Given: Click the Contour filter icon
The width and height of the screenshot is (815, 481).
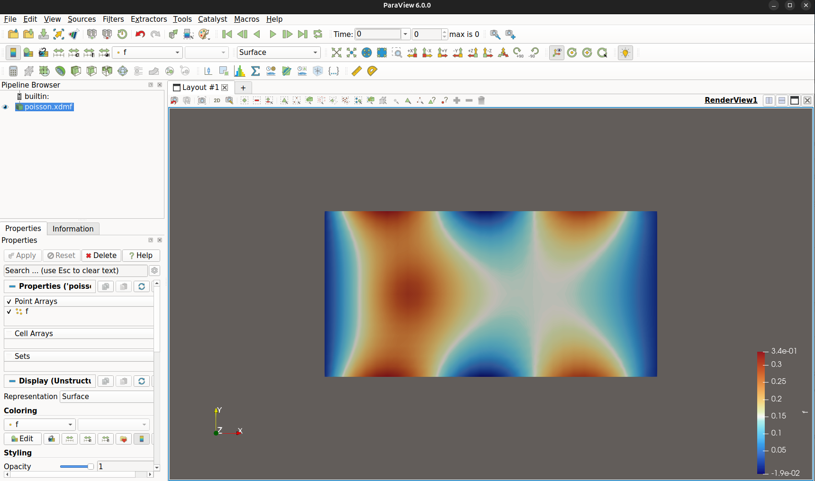Looking at the screenshot, I should [60, 71].
